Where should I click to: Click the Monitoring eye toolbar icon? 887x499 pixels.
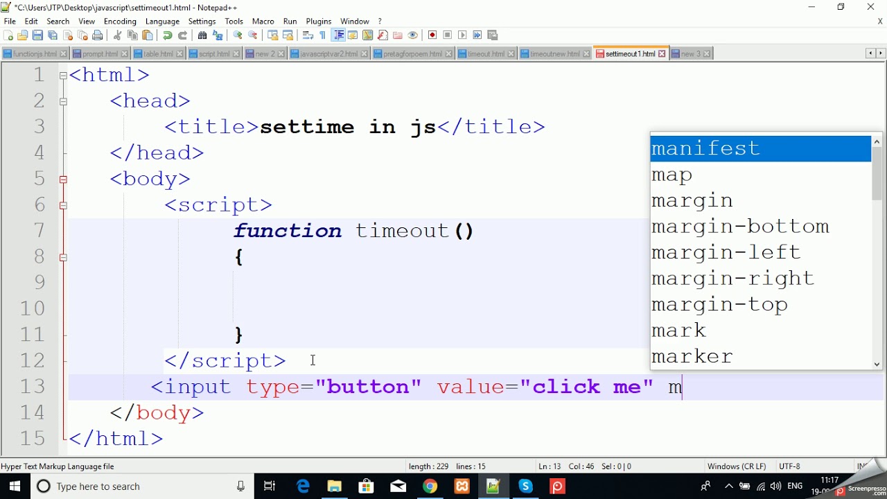coord(413,35)
